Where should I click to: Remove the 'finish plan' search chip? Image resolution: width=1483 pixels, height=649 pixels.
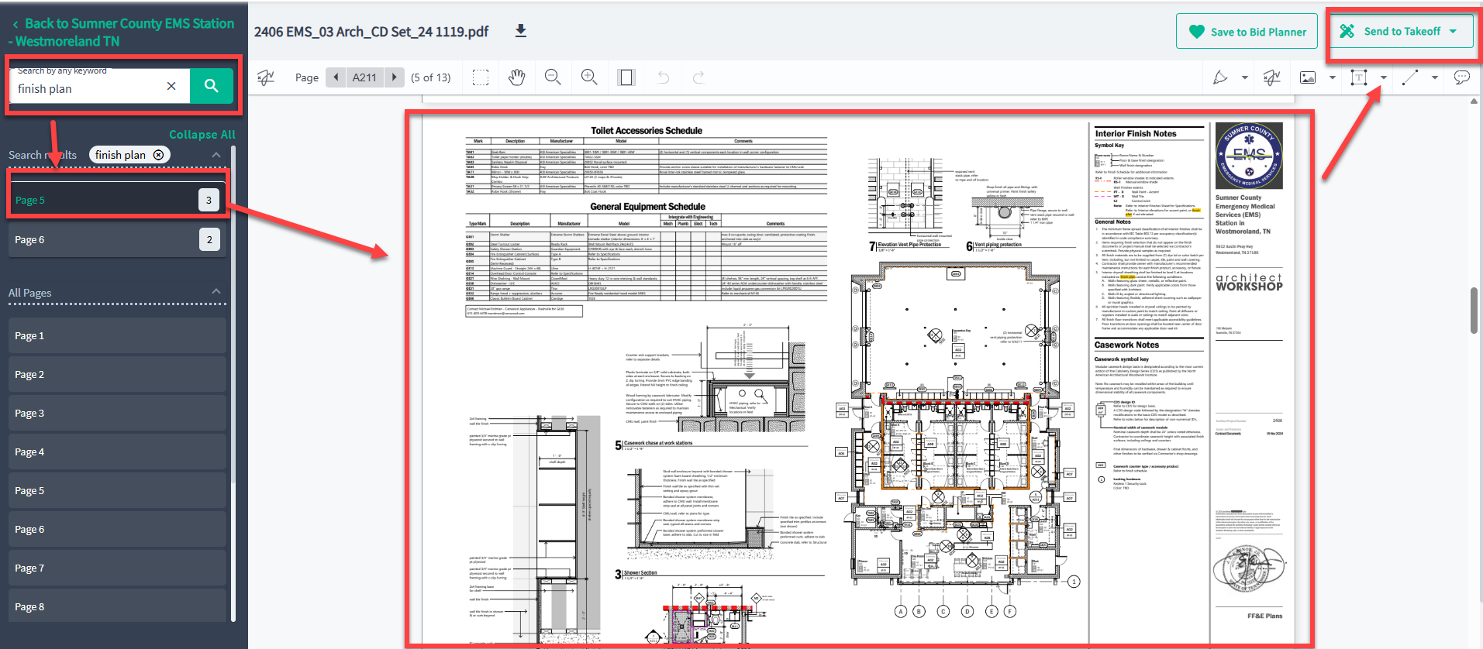pos(158,155)
